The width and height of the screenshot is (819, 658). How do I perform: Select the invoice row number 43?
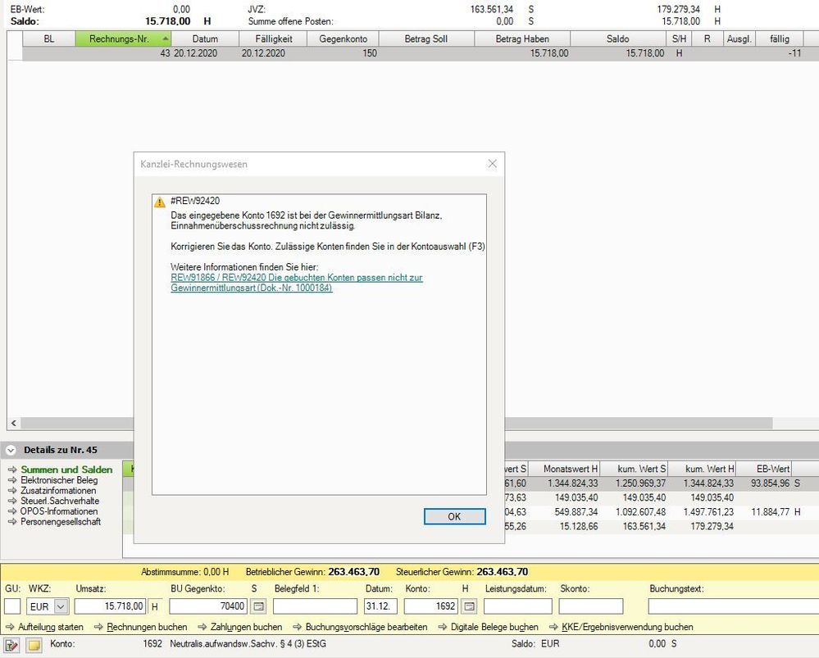[x=410, y=53]
